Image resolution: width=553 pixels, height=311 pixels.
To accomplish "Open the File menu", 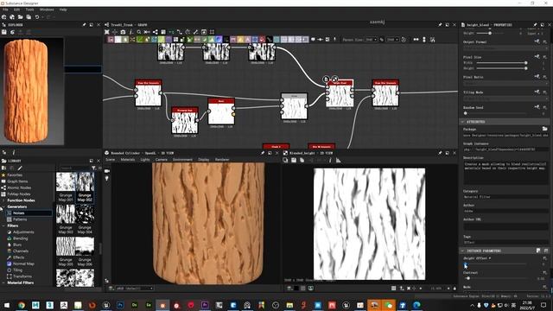I will coord(5,10).
